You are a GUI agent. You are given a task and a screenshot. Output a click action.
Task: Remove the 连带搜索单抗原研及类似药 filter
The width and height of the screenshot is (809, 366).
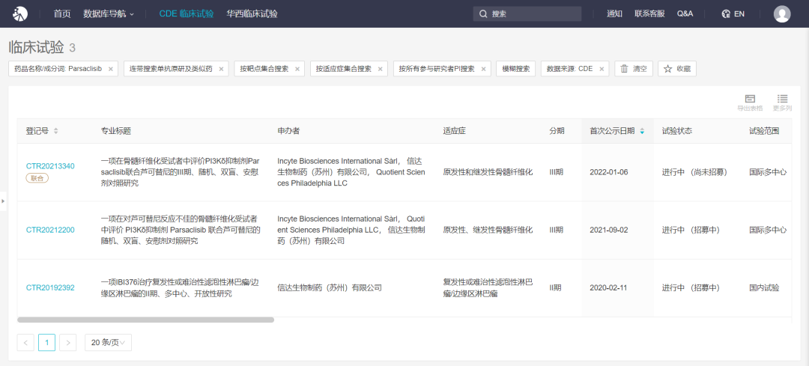pos(221,69)
